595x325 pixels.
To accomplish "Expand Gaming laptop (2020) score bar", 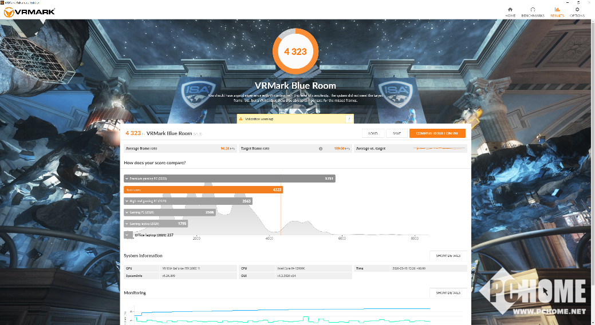I will 156,224.
